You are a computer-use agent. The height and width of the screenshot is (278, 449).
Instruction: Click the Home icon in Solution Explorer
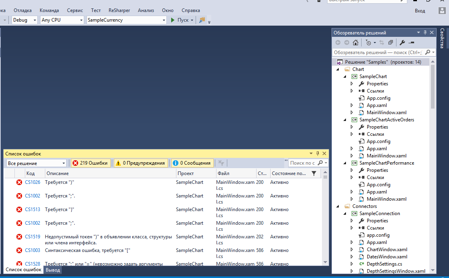356,42
